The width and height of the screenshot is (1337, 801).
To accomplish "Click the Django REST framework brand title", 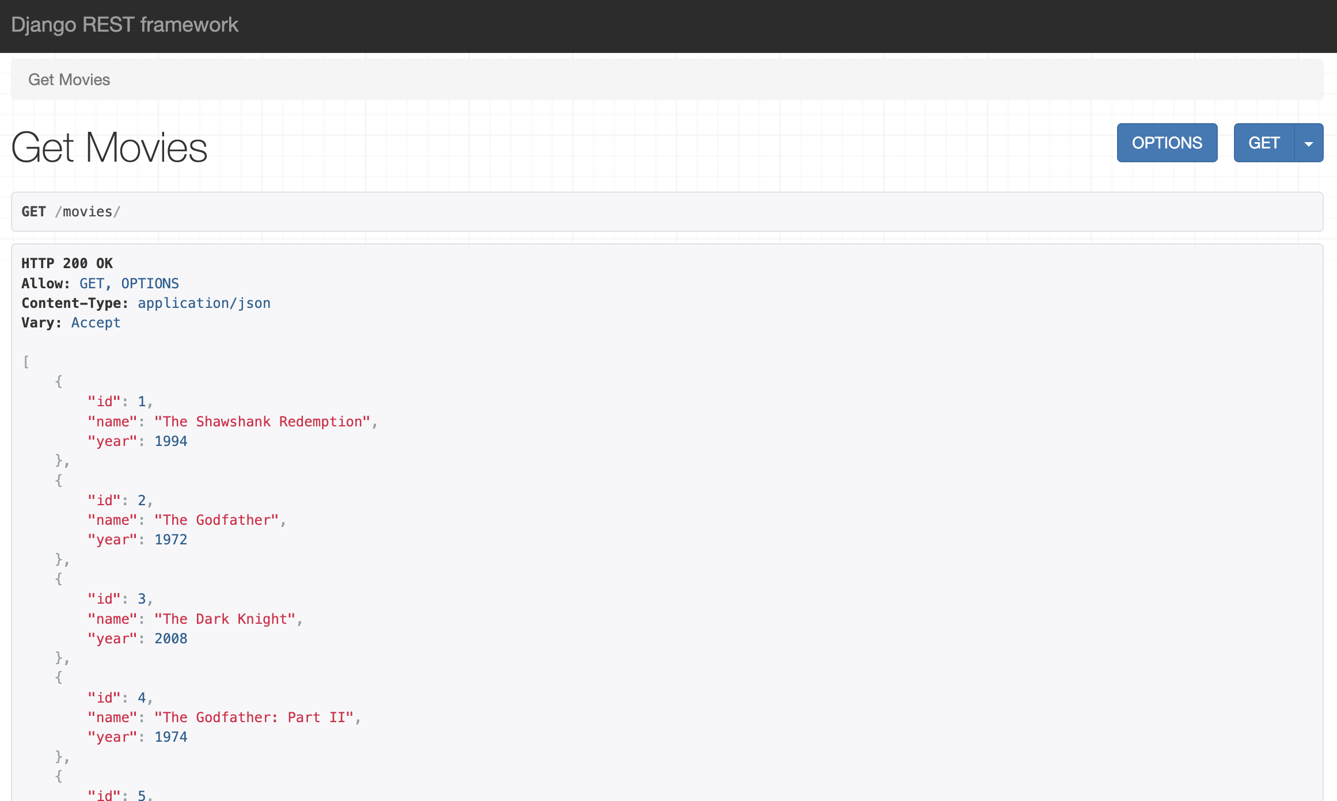I will point(125,25).
